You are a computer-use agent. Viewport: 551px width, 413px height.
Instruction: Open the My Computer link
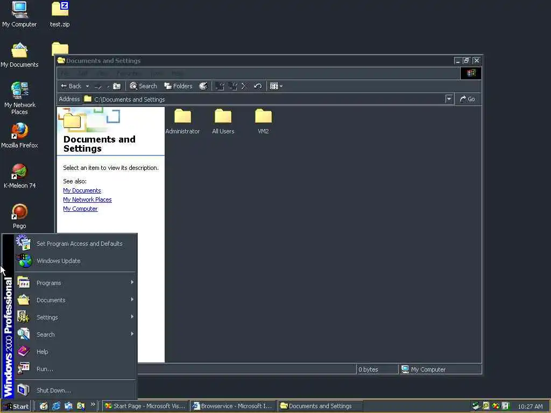click(x=80, y=209)
